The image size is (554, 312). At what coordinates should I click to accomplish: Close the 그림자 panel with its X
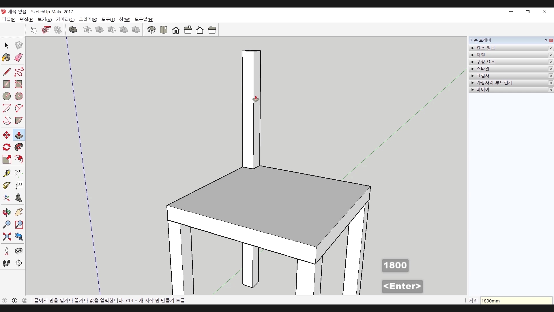[x=551, y=76]
